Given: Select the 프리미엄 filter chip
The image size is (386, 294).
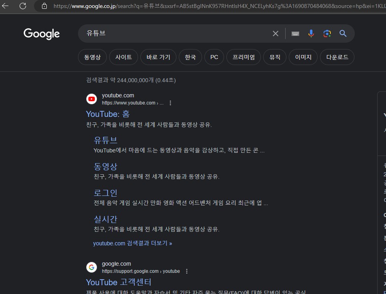Looking at the screenshot, I should click(x=244, y=57).
